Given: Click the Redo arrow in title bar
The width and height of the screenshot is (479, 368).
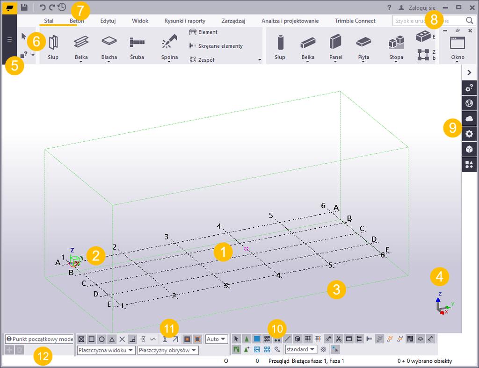Looking at the screenshot, I should [x=52, y=7].
